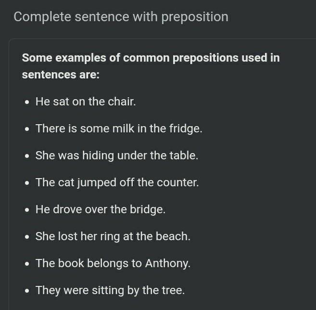Click the bullet point before 'The cat jumped'
The height and width of the screenshot is (310, 316).
point(26,183)
